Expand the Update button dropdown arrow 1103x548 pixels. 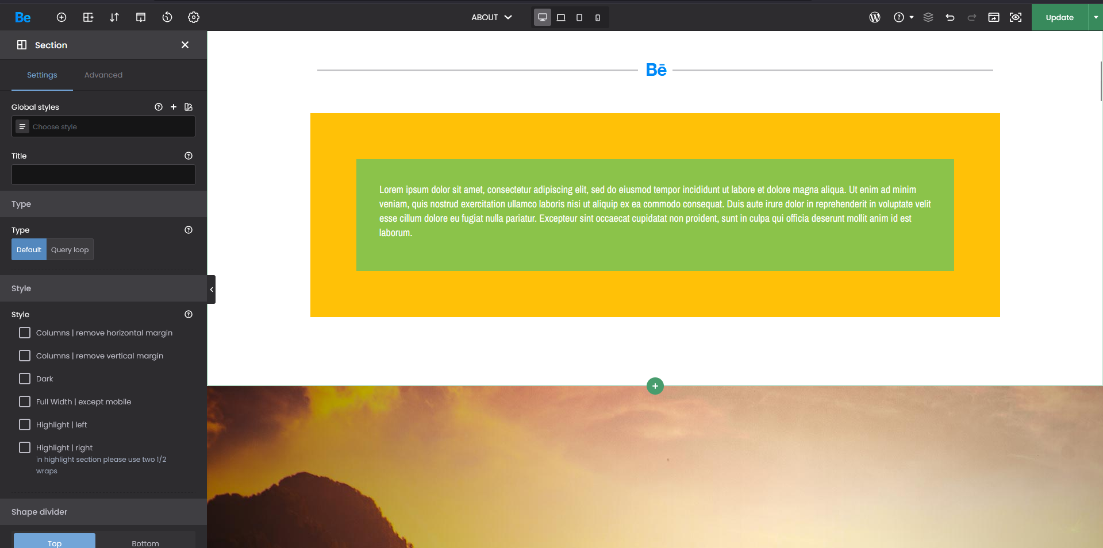click(1096, 17)
